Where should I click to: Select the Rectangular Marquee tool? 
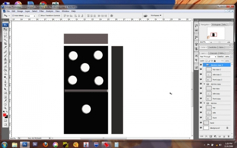tap(5, 33)
